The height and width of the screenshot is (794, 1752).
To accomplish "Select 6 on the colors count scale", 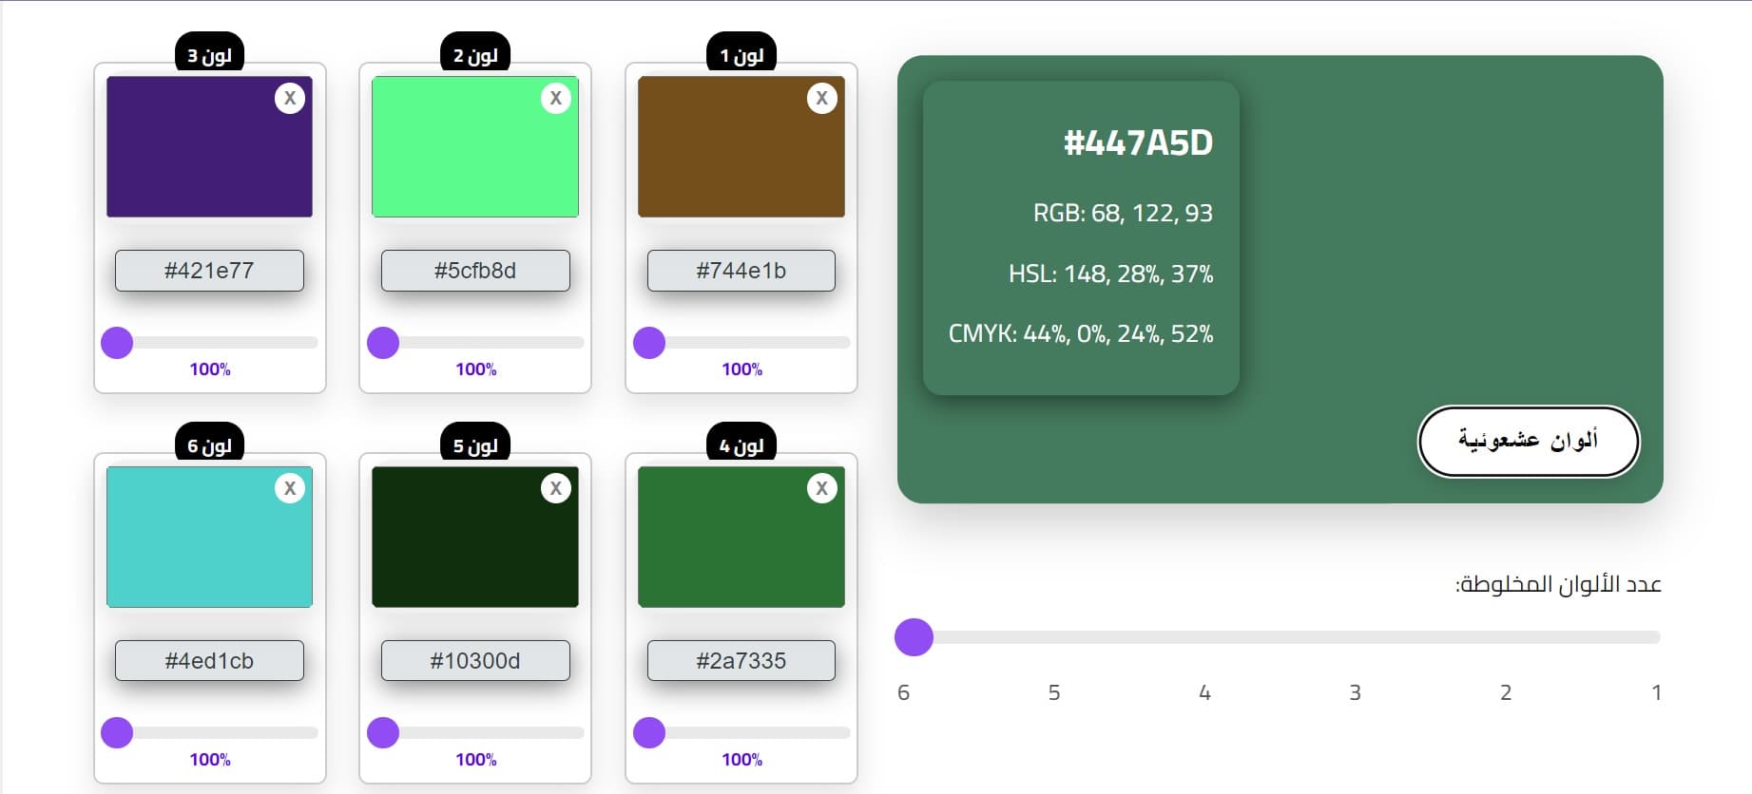I will pyautogui.click(x=904, y=692).
